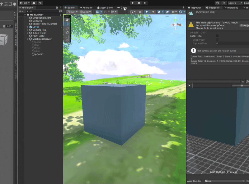The height and width of the screenshot is (184, 249).
Task: Mute scene audio in the Scene toolbar
Action: pyautogui.click(x=153, y=12)
